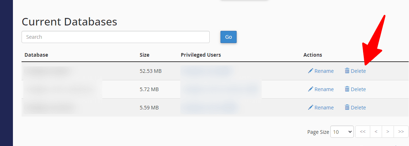The image size is (409, 146).
Task: Click the pencil icon in the 5.72 MB row
Action: (310, 89)
